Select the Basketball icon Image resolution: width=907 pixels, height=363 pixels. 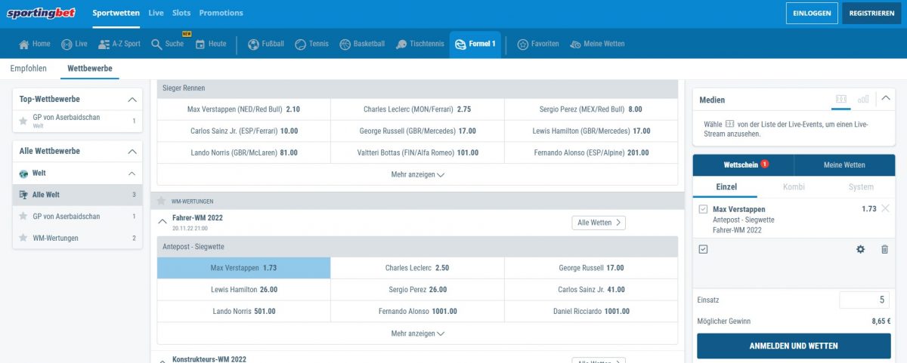point(345,44)
